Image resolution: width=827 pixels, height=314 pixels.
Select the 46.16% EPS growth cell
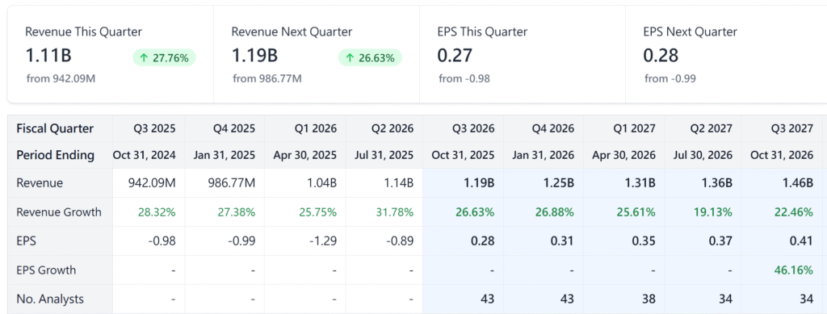(793, 270)
